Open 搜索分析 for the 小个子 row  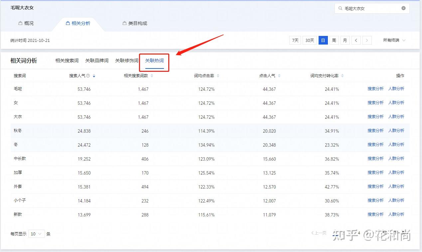[375, 200]
